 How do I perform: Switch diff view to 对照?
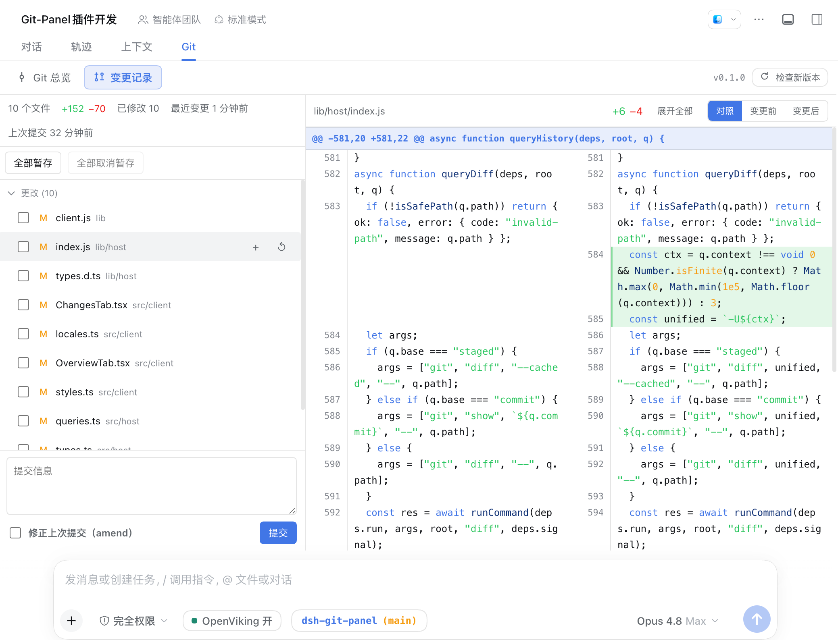(x=725, y=111)
